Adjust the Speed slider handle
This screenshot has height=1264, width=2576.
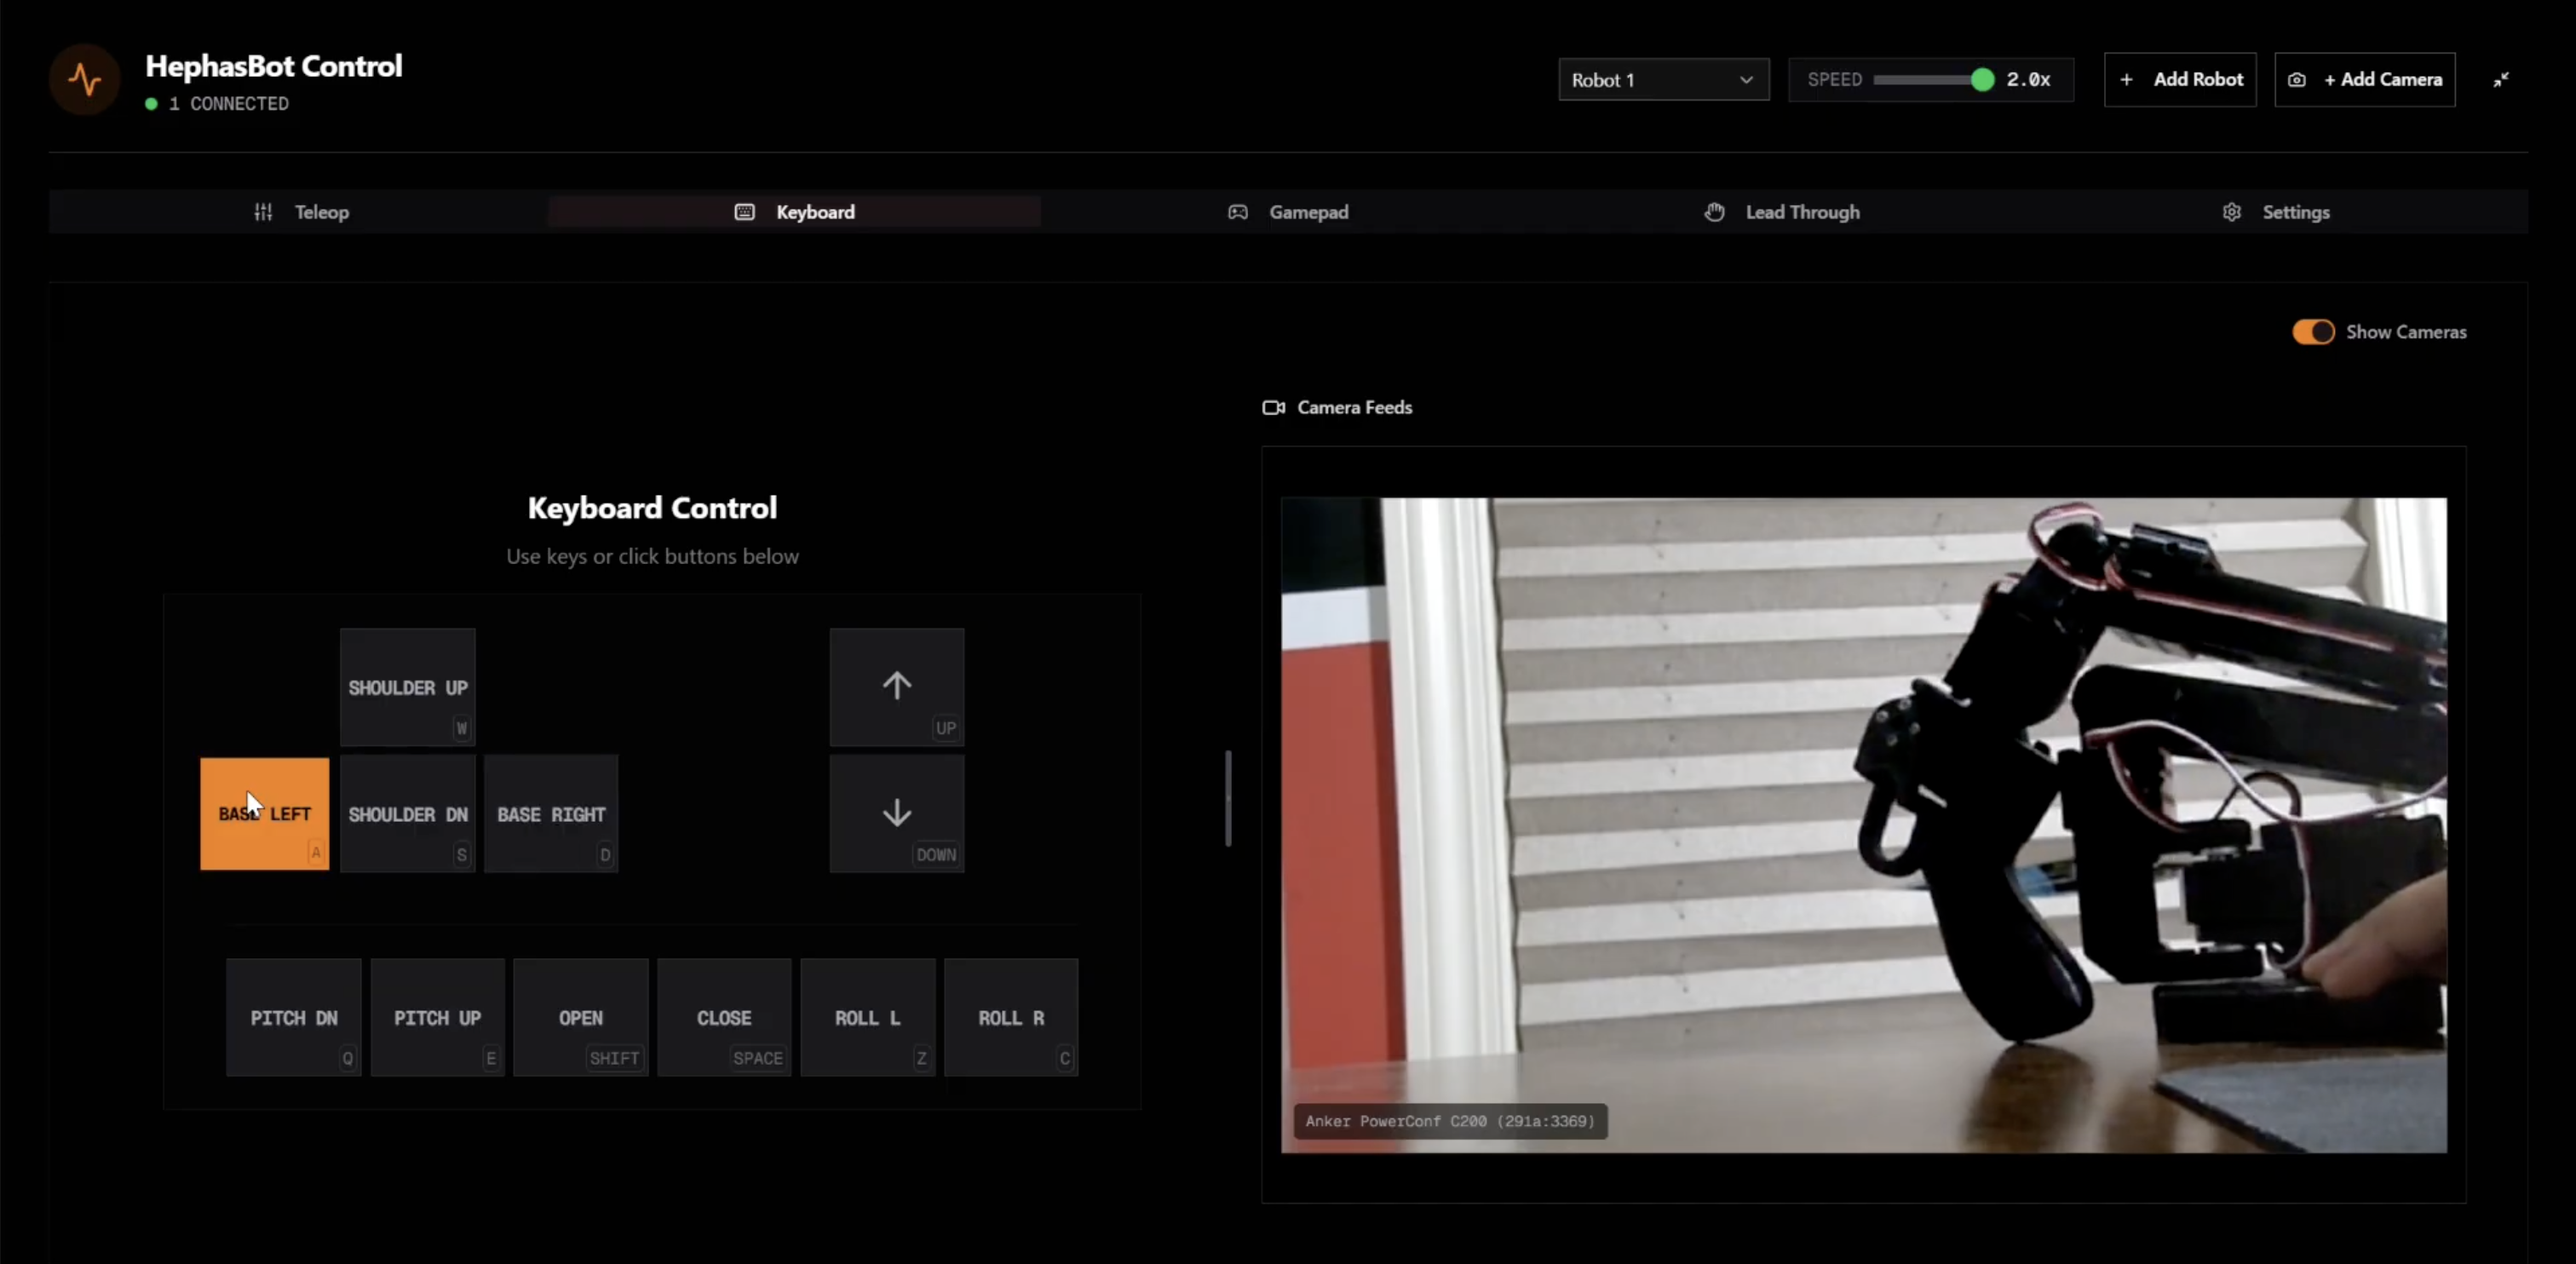pyautogui.click(x=1983, y=79)
